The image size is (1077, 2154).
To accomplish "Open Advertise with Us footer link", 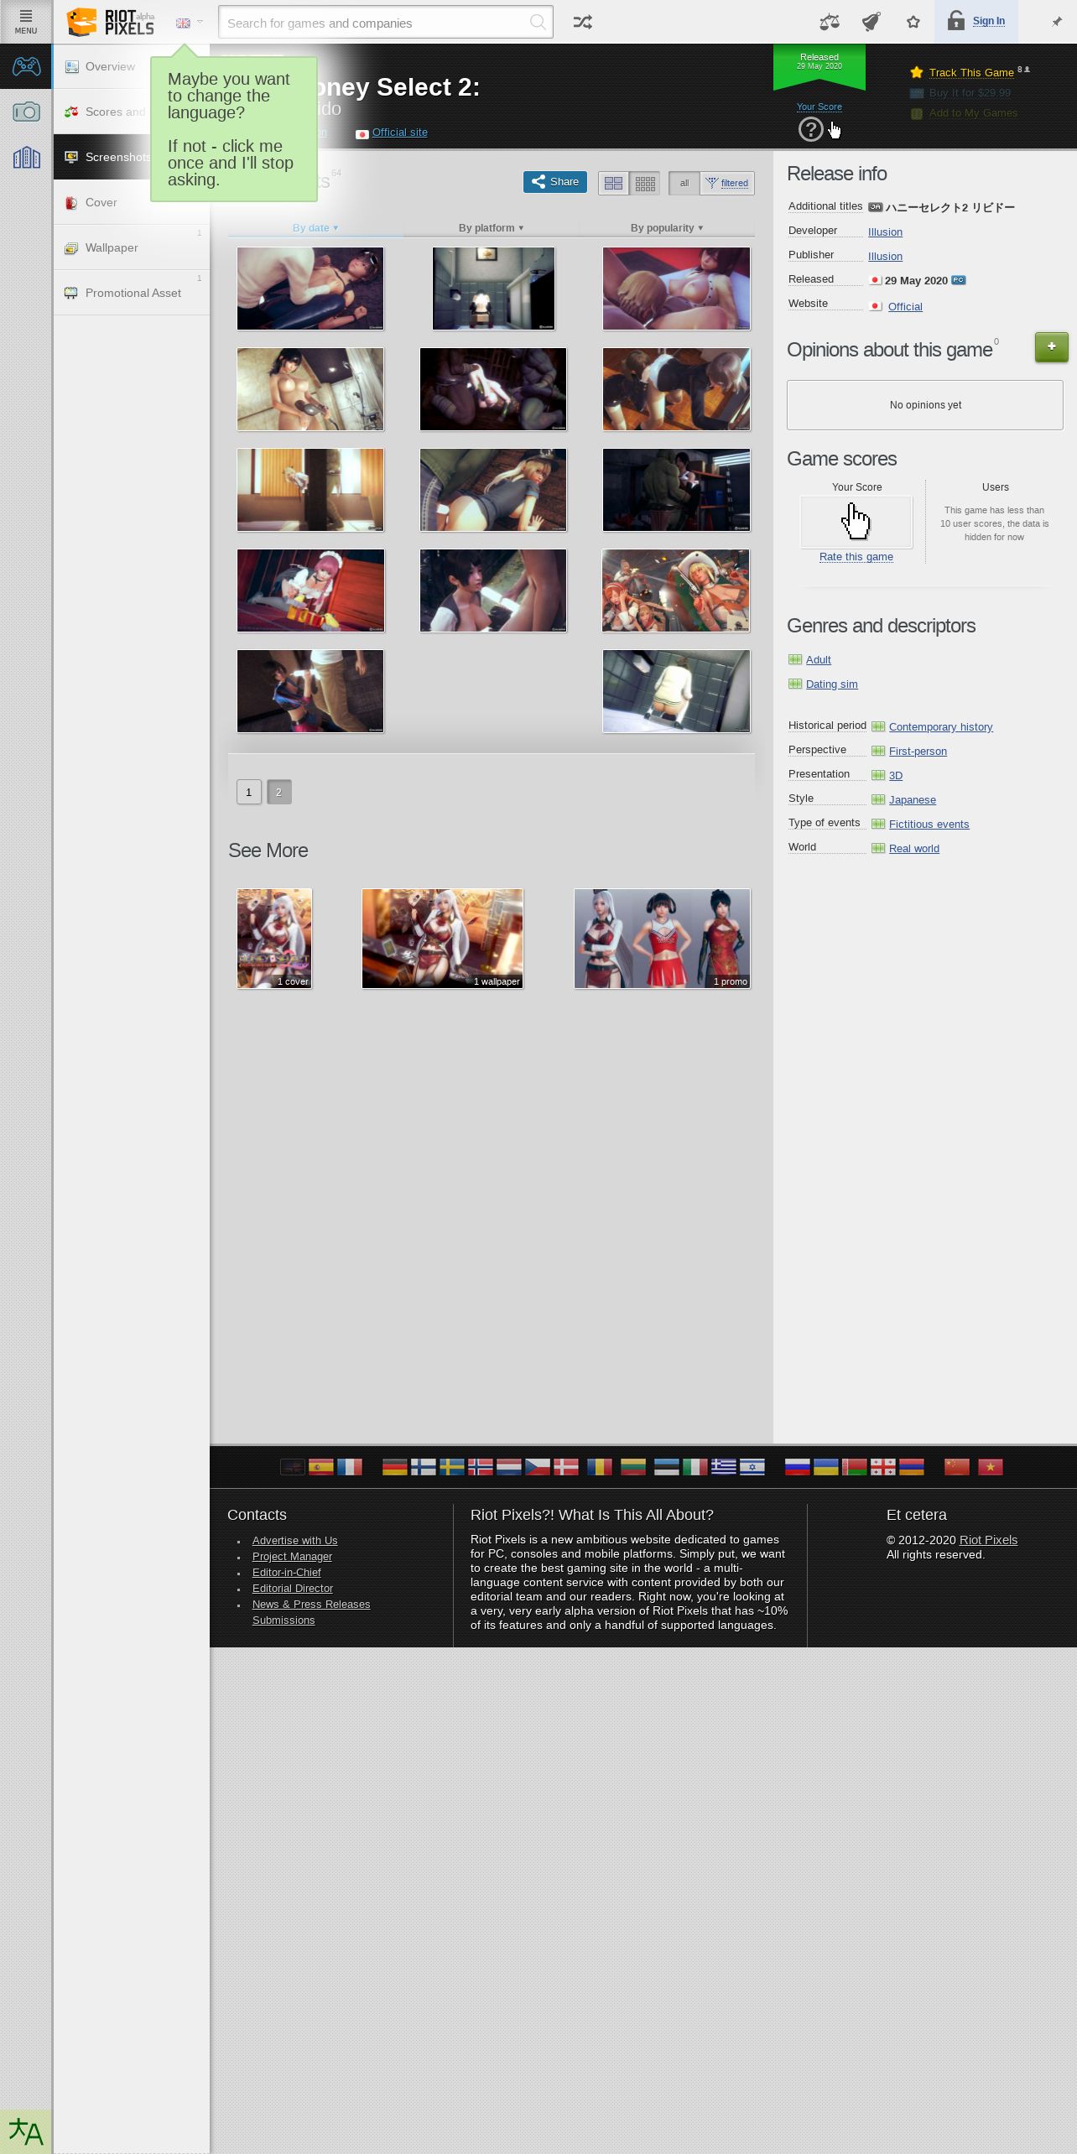I will (x=294, y=1541).
